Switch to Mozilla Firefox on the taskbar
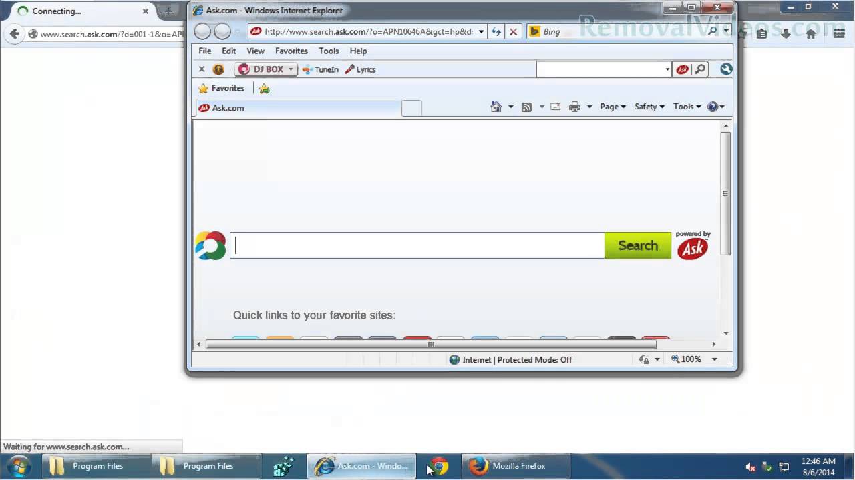 click(516, 466)
